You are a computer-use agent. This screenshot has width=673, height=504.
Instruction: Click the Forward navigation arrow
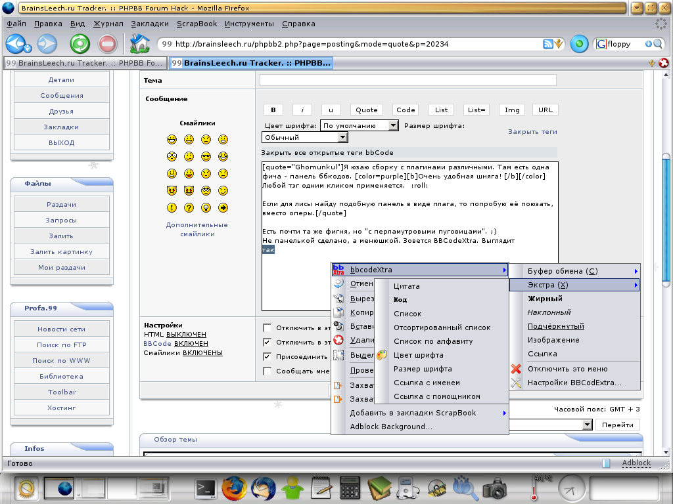(47, 44)
